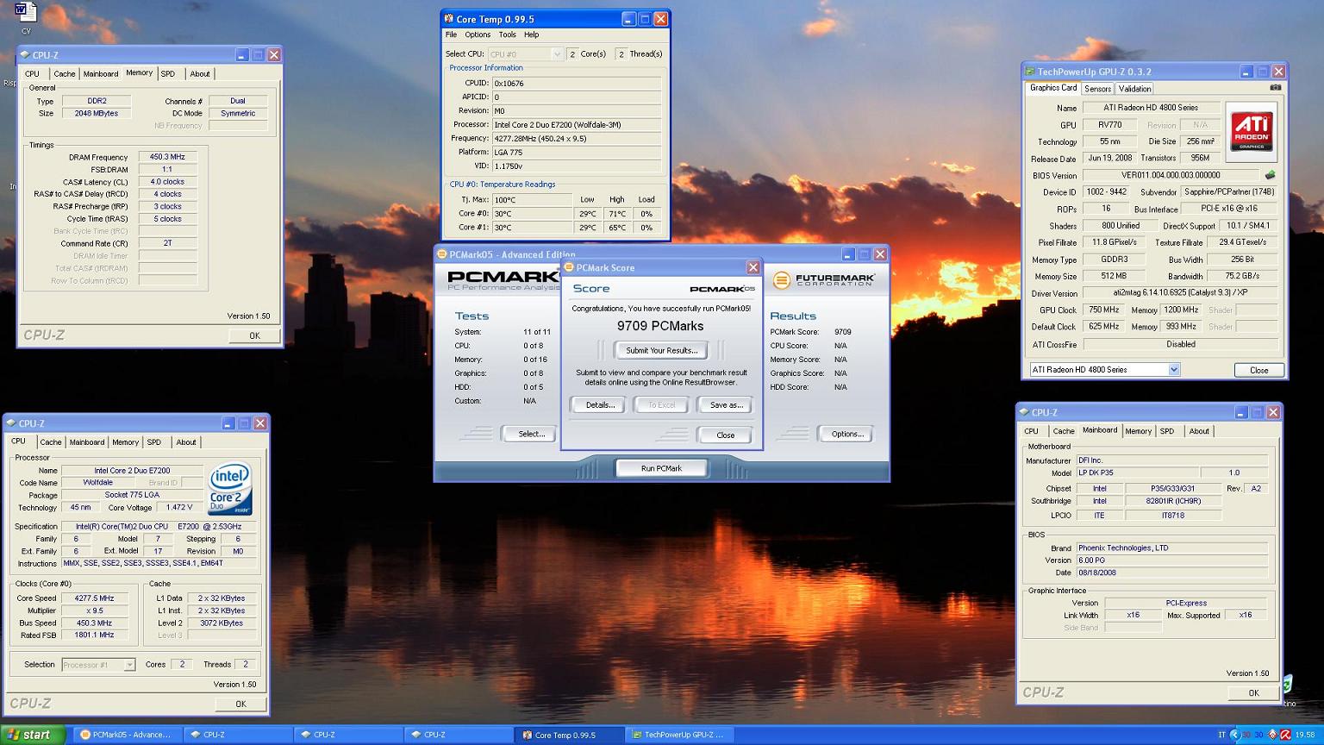The width and height of the screenshot is (1324, 745).
Task: Select Memory tab in bottom-right CPU-Z window
Action: [x=1138, y=431]
